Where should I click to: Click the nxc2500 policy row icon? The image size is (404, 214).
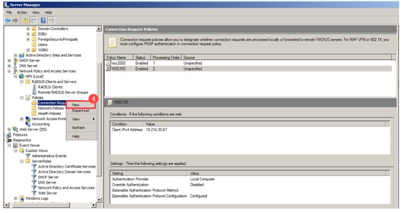click(x=108, y=63)
